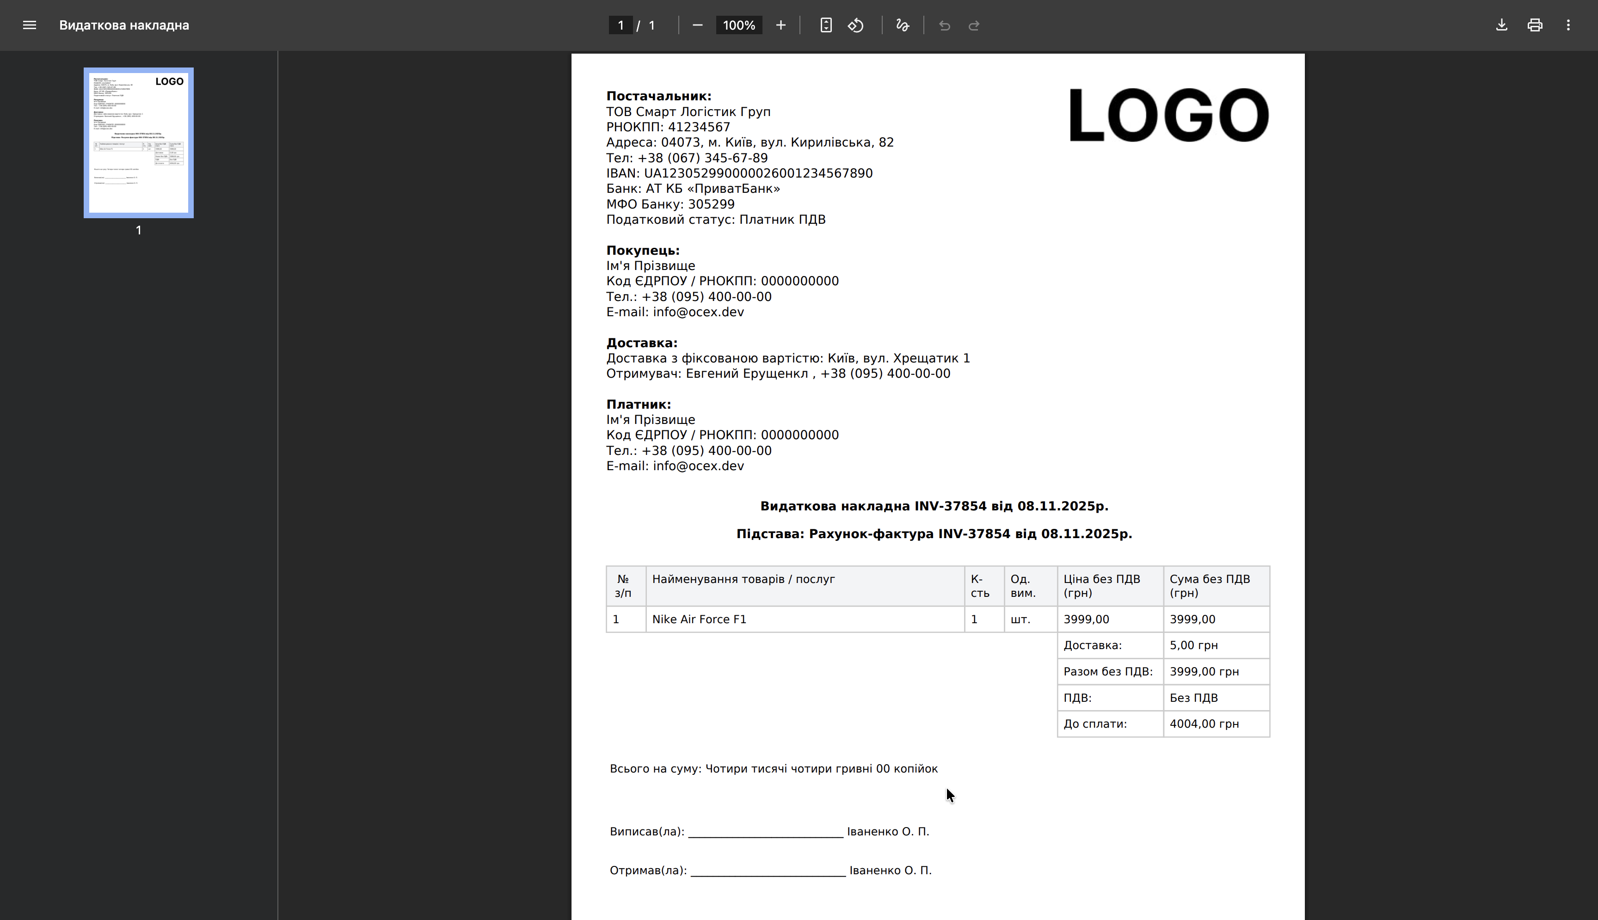Redo the undone annotation
The height and width of the screenshot is (920, 1598).
coord(973,25)
